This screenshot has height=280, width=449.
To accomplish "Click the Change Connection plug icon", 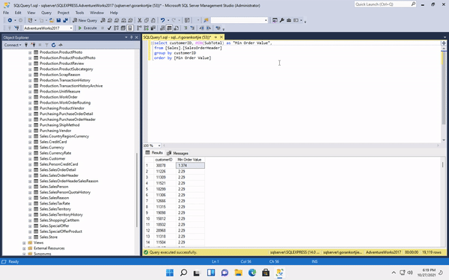I will 16,28.
